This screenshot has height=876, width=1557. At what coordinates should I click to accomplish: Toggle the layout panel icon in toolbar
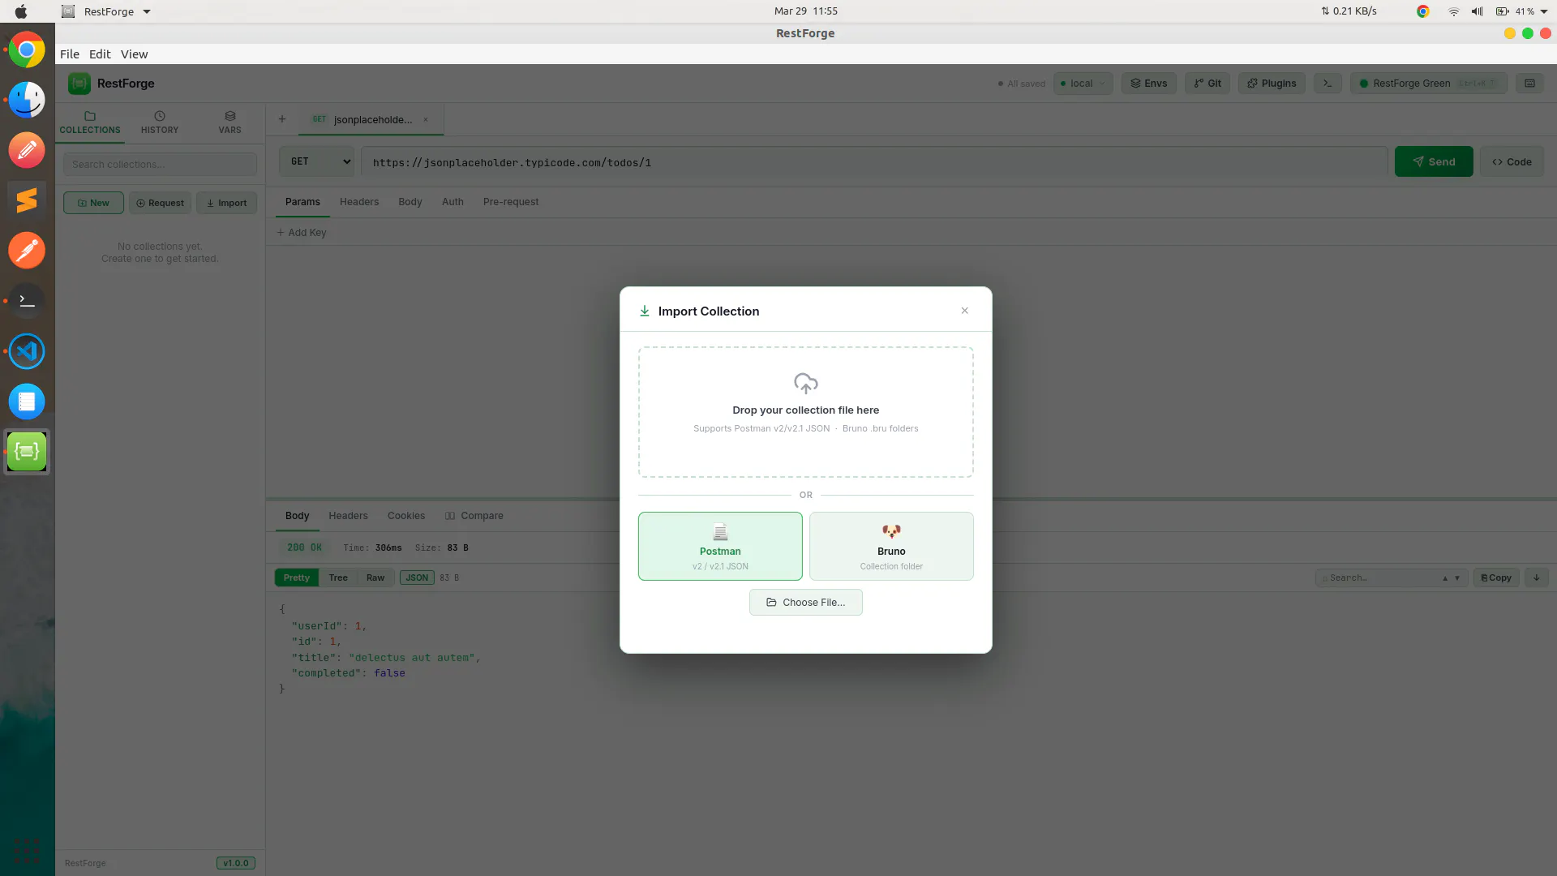tap(1529, 84)
